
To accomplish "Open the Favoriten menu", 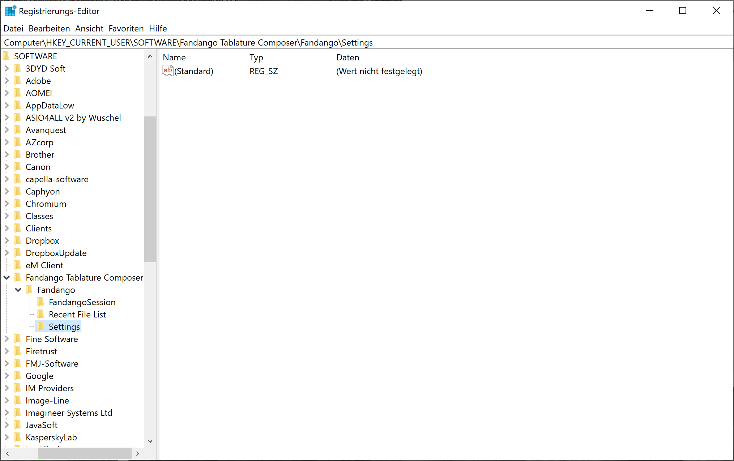I will 126,28.
